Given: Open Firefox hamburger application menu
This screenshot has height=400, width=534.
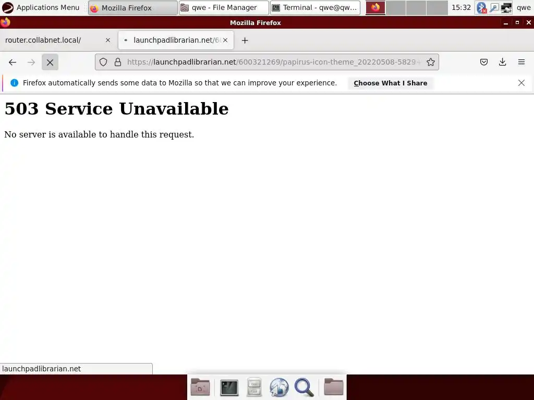Looking at the screenshot, I should point(521,63).
